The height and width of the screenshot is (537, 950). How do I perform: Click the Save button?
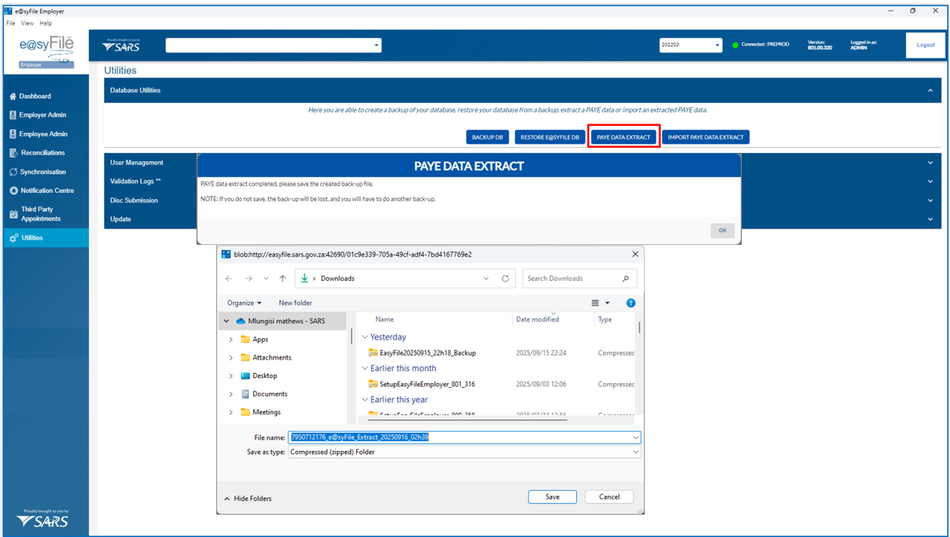pyautogui.click(x=552, y=497)
